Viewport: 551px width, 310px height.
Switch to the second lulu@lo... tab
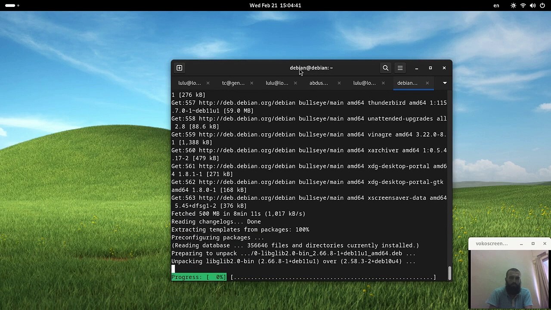pos(277,83)
